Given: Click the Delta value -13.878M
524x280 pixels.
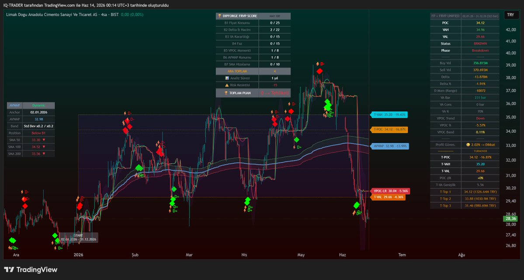Looking at the screenshot, I should pos(480,77).
